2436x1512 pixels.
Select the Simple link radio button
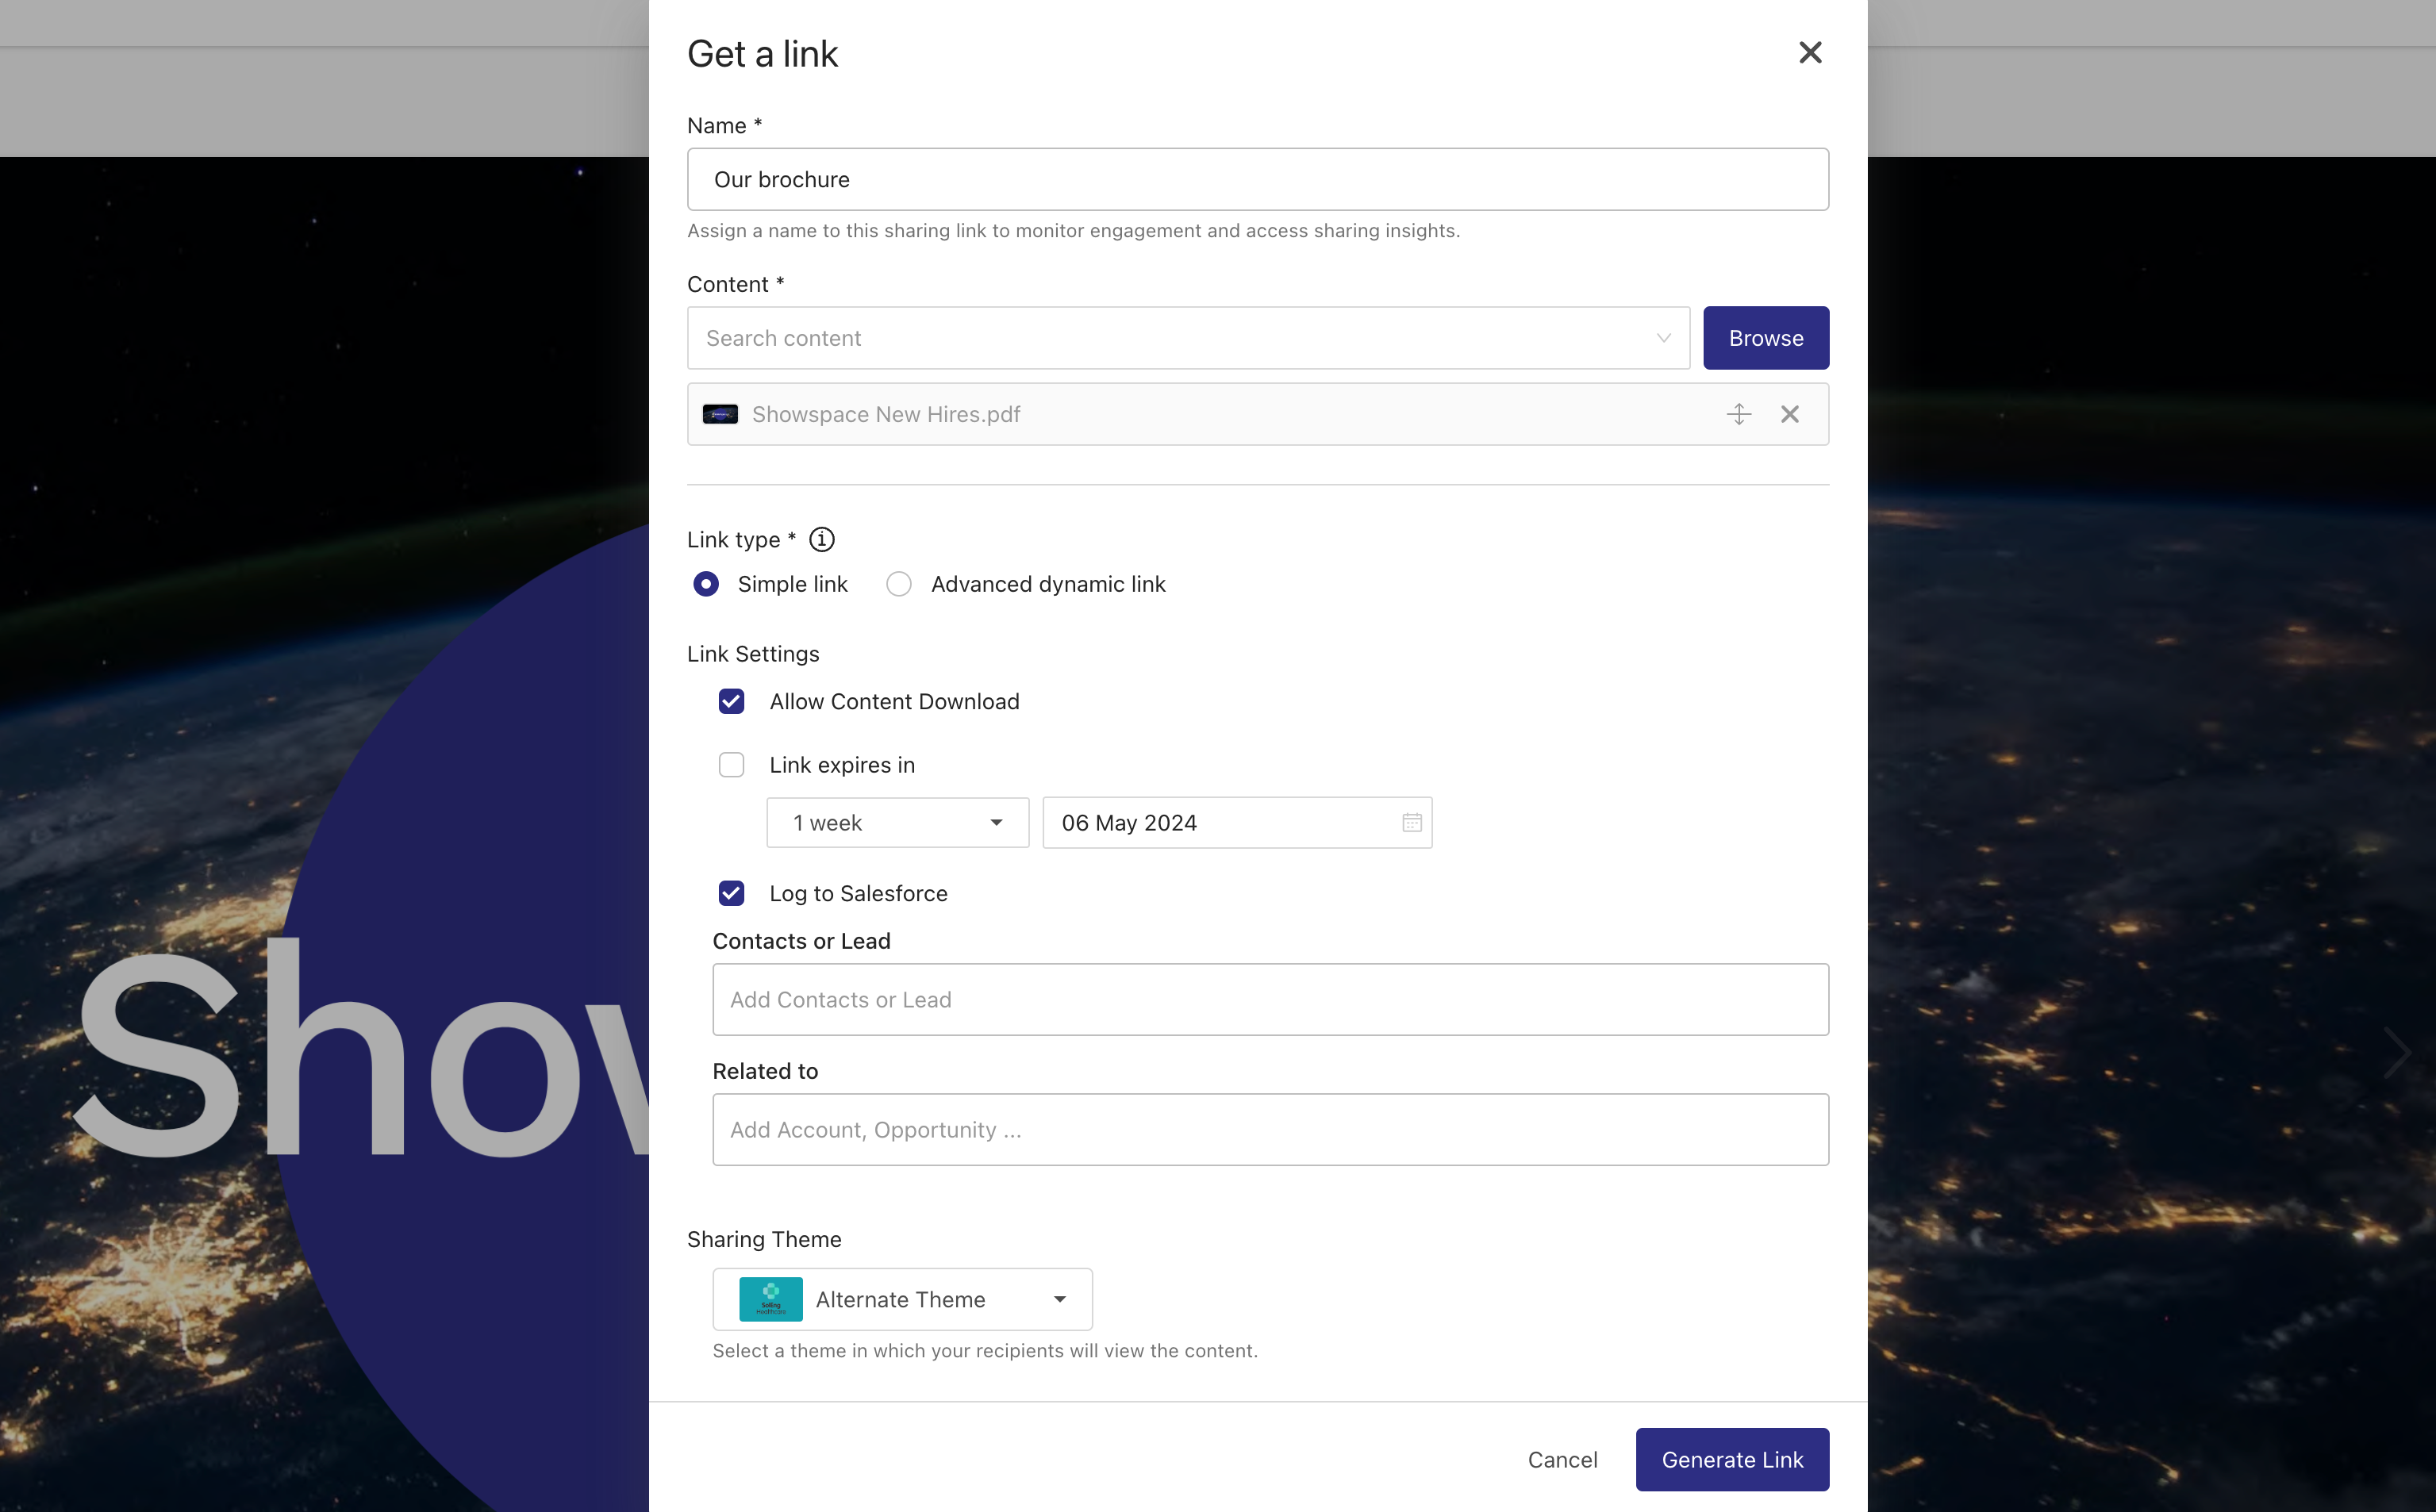tap(706, 584)
